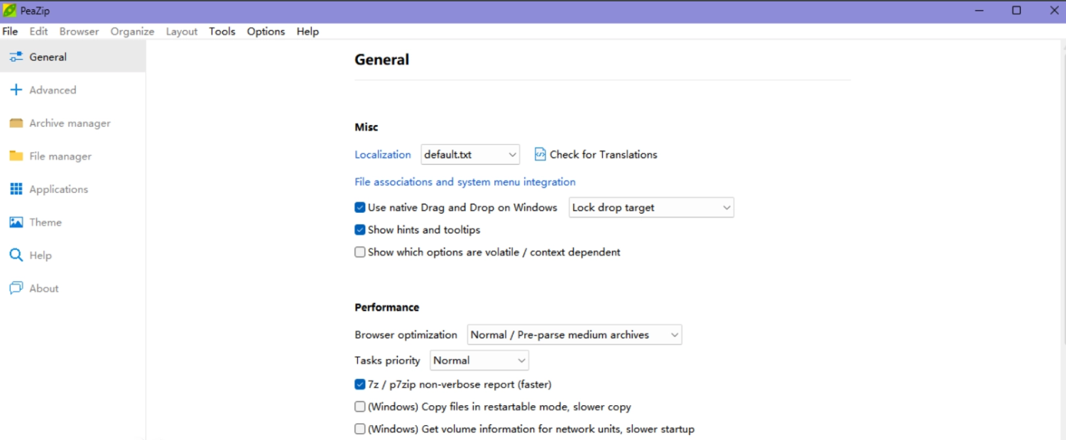Click the Archive manager box icon

16,123
